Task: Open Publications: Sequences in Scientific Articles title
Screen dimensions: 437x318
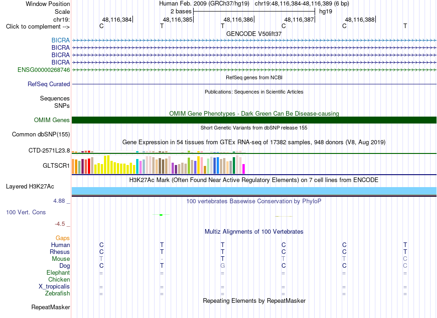Action: pos(254,92)
